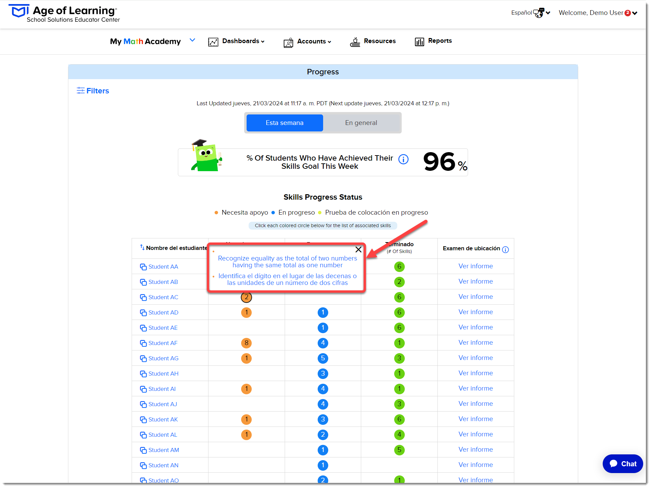The image size is (651, 488).
Task: Click the info icon next to the 96% stat
Action: coord(403,159)
